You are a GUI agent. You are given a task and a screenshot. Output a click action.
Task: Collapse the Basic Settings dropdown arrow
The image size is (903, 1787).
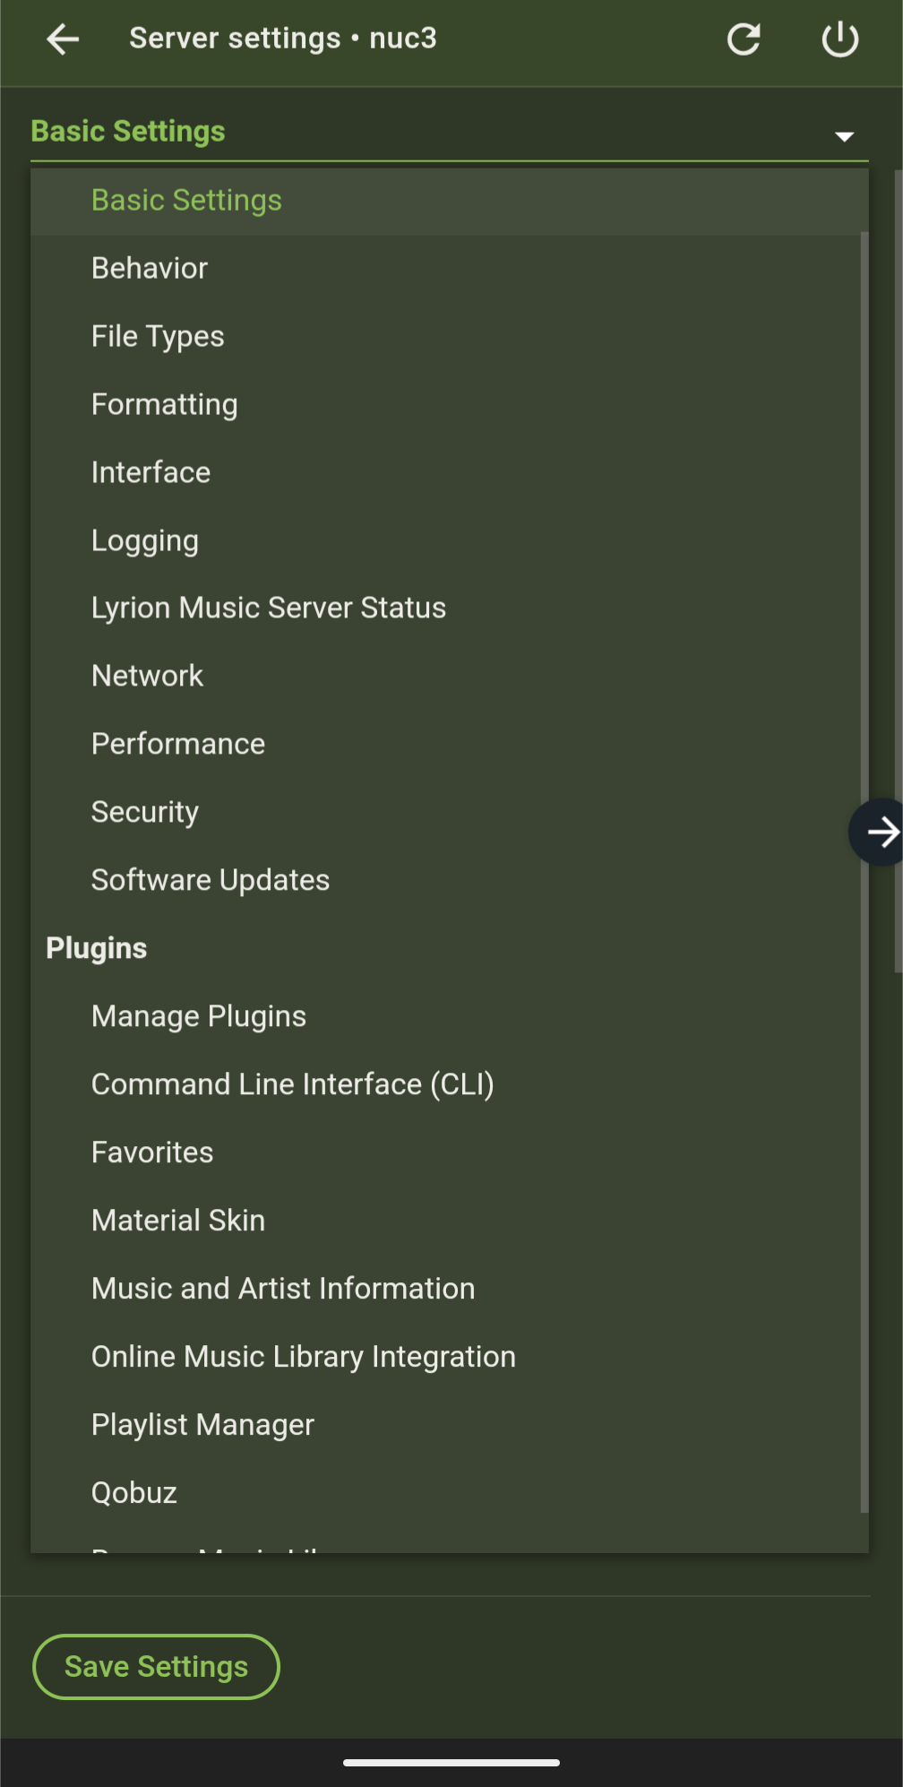pyautogui.click(x=844, y=136)
